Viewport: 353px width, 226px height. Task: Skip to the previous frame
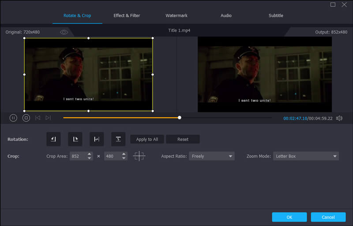tap(38, 118)
